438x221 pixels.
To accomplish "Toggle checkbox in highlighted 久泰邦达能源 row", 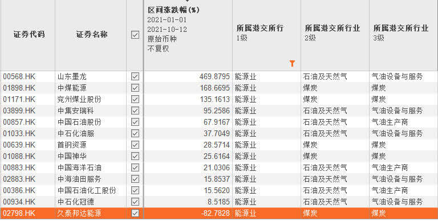I will [x=135, y=213].
